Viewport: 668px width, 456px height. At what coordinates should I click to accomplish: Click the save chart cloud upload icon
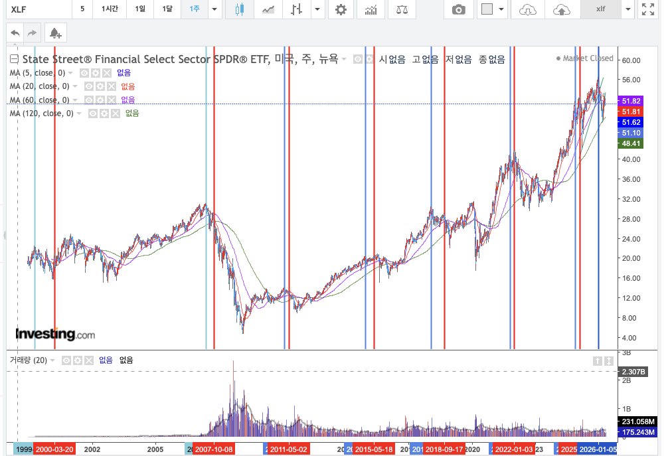(562, 9)
